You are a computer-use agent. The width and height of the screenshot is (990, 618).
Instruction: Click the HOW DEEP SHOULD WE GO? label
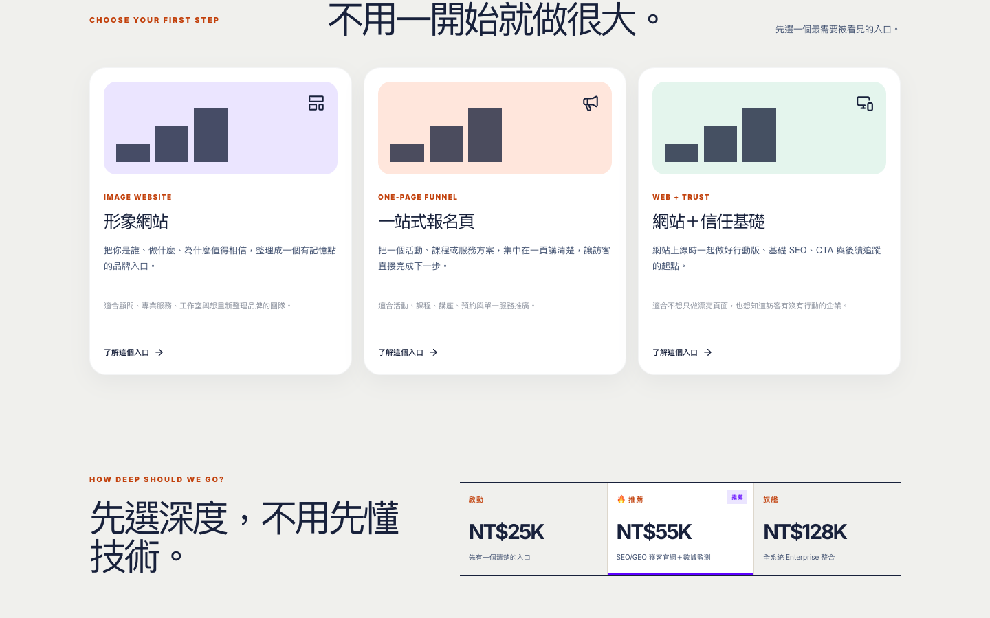point(157,479)
